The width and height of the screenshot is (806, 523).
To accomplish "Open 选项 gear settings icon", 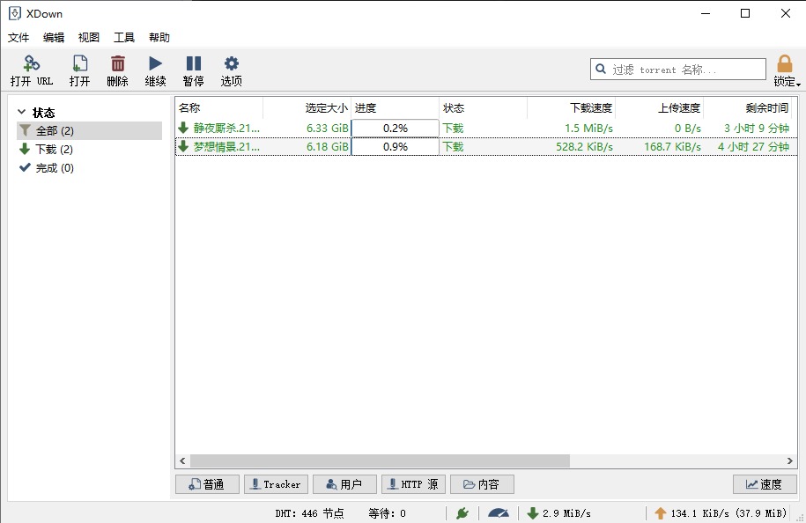I will click(x=232, y=64).
